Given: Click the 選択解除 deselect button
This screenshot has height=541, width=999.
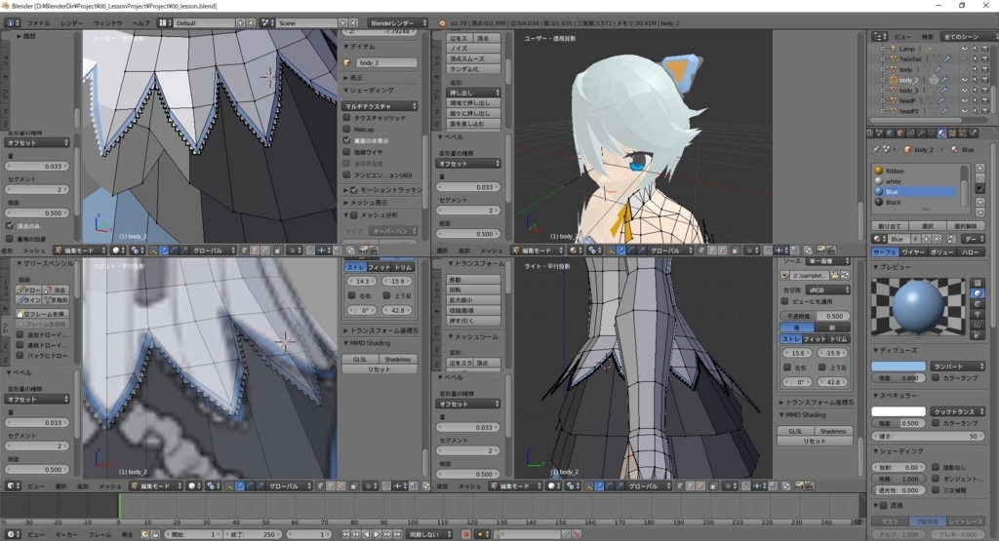Looking at the screenshot, I should point(965,226).
